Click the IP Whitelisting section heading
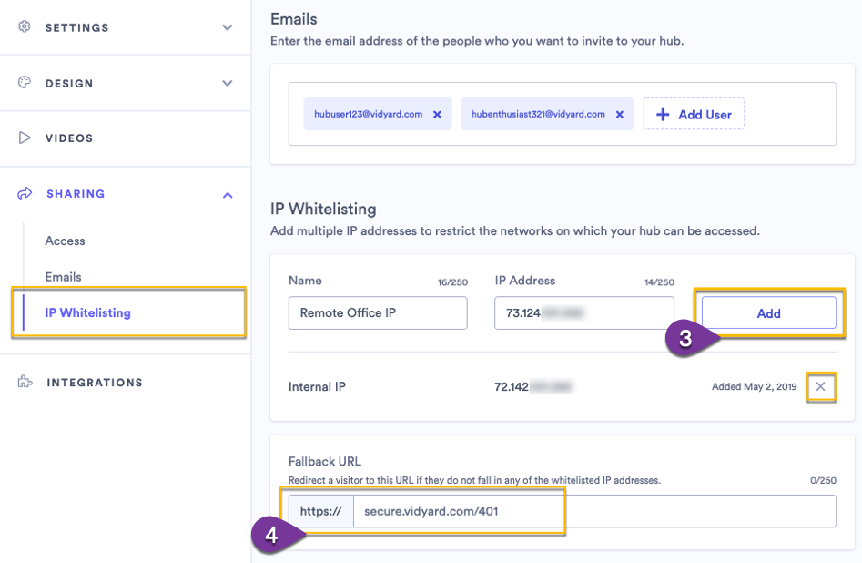 pyautogui.click(x=323, y=210)
